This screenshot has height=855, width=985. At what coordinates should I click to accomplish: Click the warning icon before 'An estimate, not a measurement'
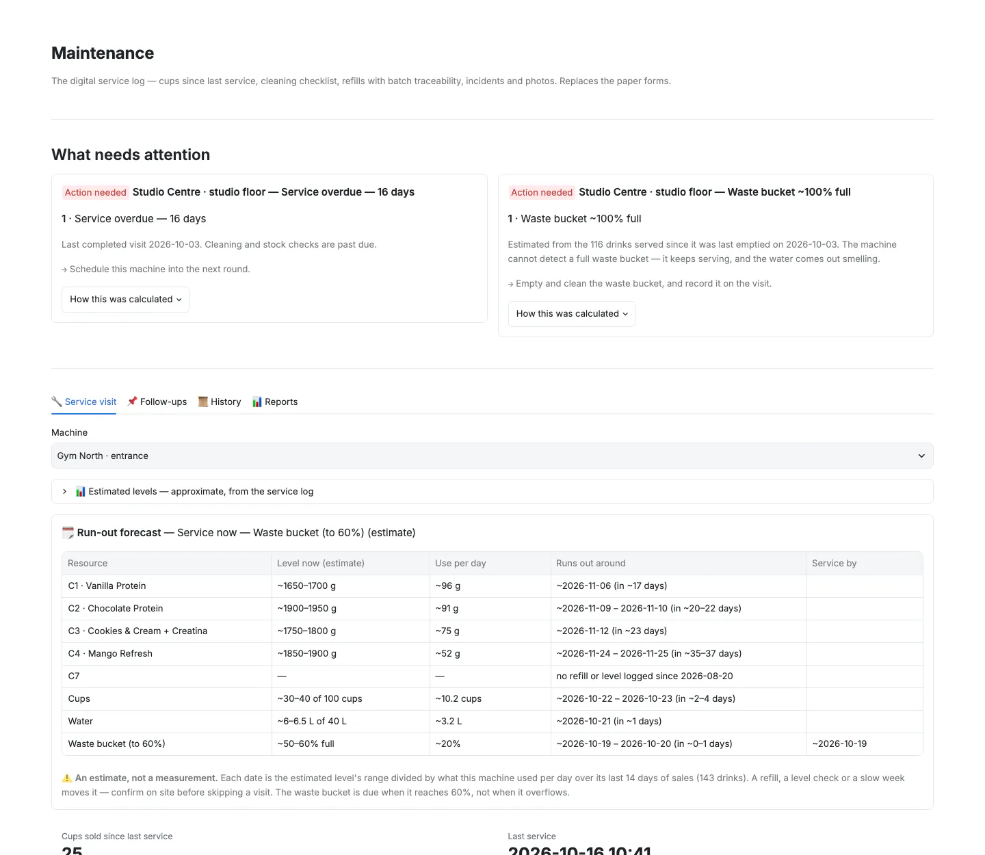click(x=67, y=778)
